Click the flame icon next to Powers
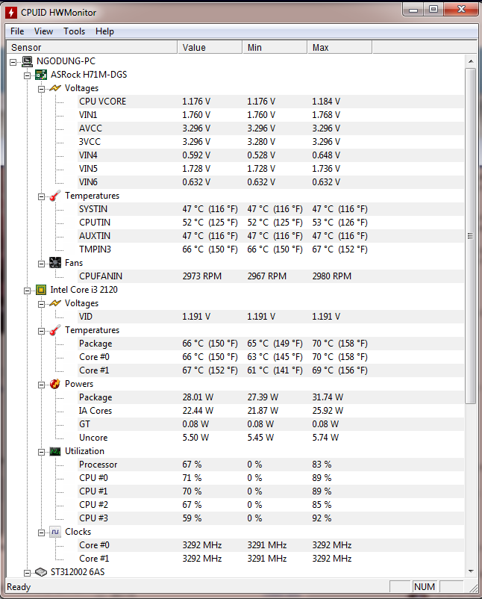Viewport: 482px width, 599px height. tap(55, 384)
